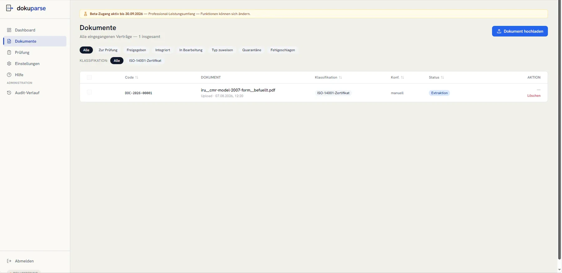Open the Einstellungen gear icon

[9, 64]
